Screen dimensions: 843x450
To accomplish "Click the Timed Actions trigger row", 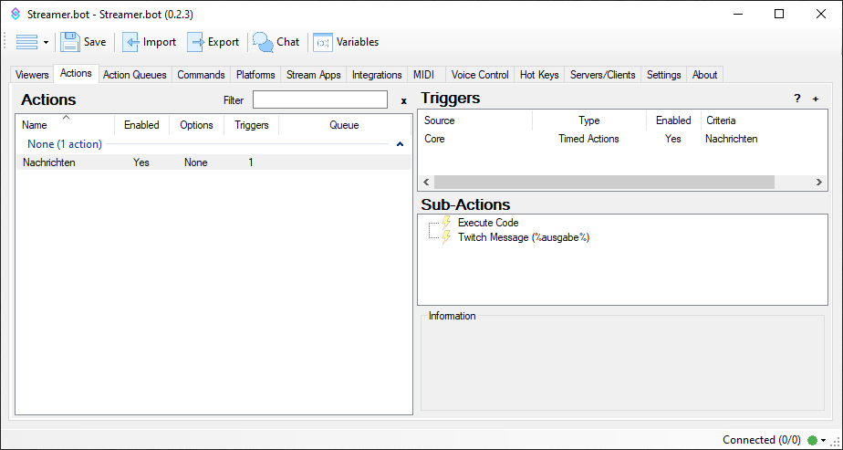I will (x=588, y=139).
